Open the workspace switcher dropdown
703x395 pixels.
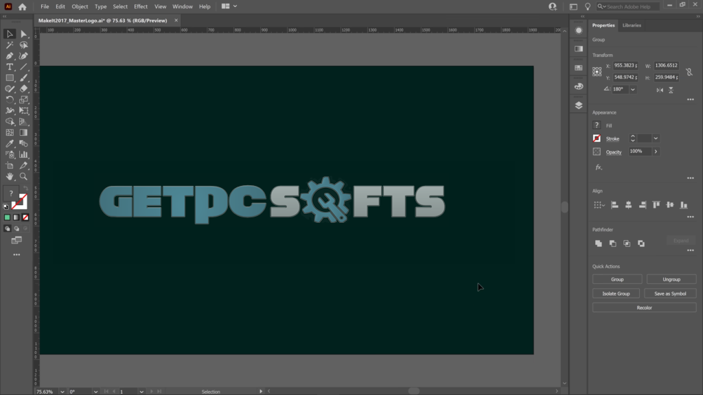pos(229,6)
